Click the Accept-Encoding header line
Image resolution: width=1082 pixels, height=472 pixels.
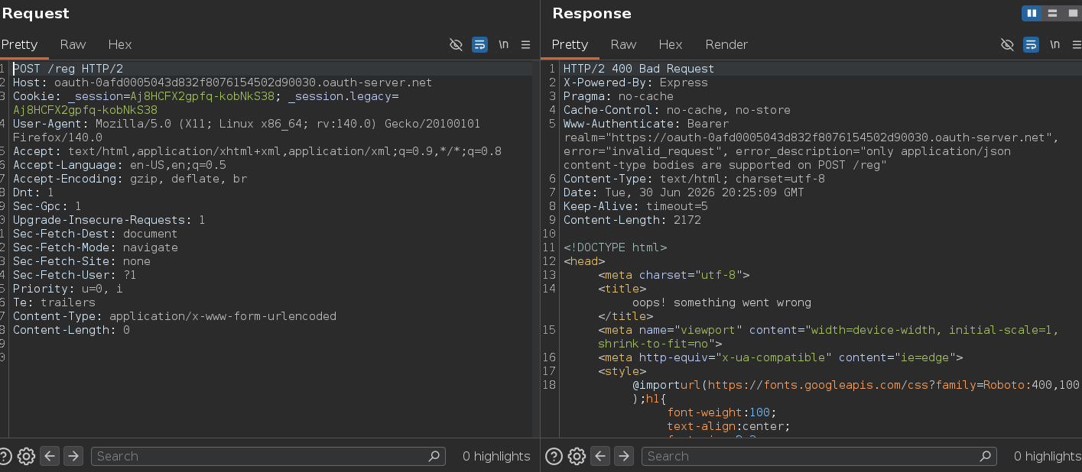click(130, 179)
